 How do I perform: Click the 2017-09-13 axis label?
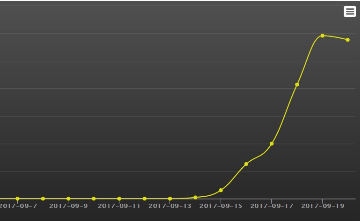[170, 206]
